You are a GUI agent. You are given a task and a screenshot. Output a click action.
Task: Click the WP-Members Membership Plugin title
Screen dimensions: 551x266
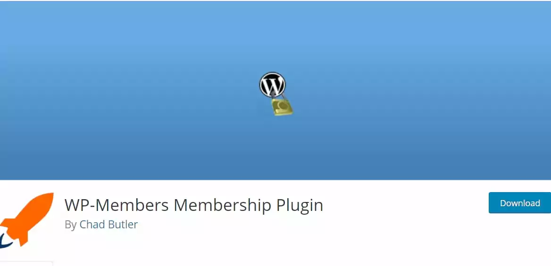point(193,205)
